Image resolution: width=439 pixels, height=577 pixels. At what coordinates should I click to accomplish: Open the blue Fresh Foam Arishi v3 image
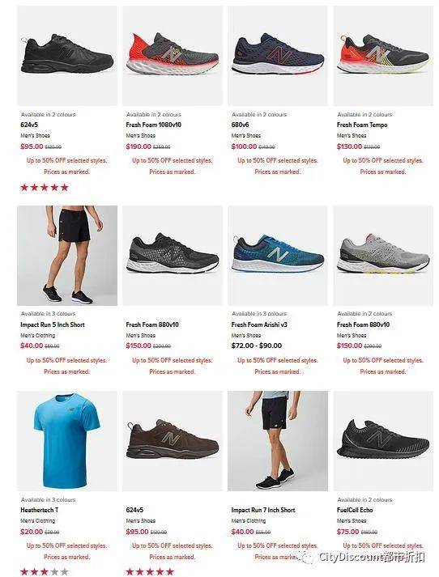(x=278, y=256)
